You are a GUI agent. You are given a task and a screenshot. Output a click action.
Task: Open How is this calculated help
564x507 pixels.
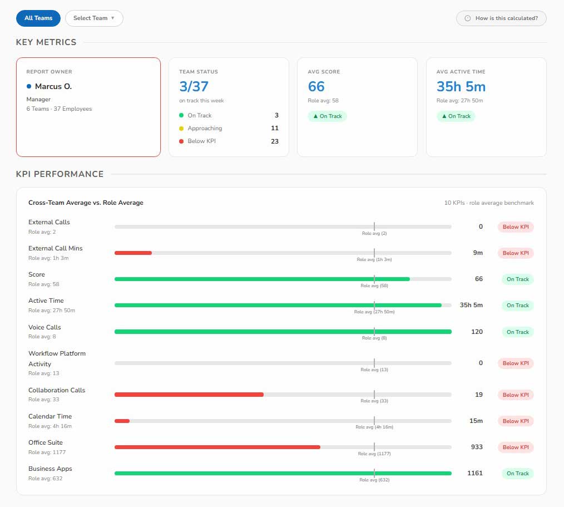pos(501,18)
